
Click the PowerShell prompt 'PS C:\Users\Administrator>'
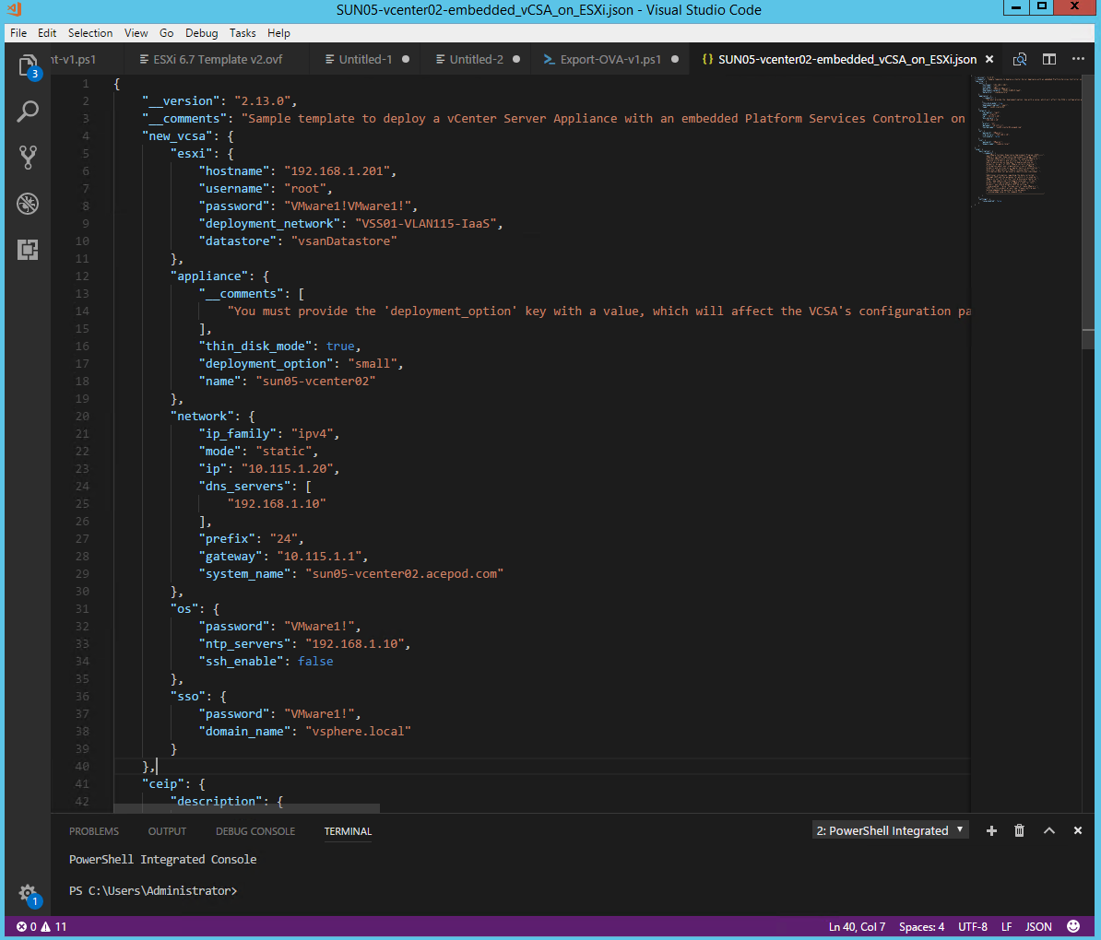click(x=153, y=891)
